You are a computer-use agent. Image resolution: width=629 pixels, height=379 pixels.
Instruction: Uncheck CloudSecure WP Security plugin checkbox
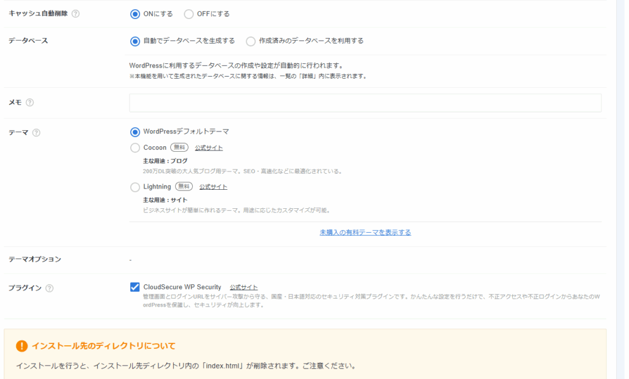(x=135, y=287)
